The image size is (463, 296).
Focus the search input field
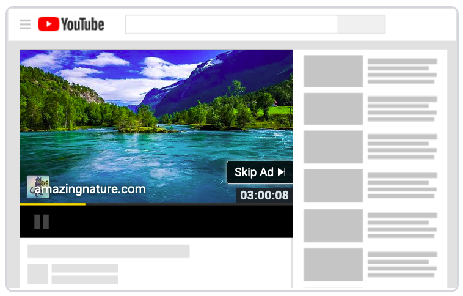tap(231, 24)
